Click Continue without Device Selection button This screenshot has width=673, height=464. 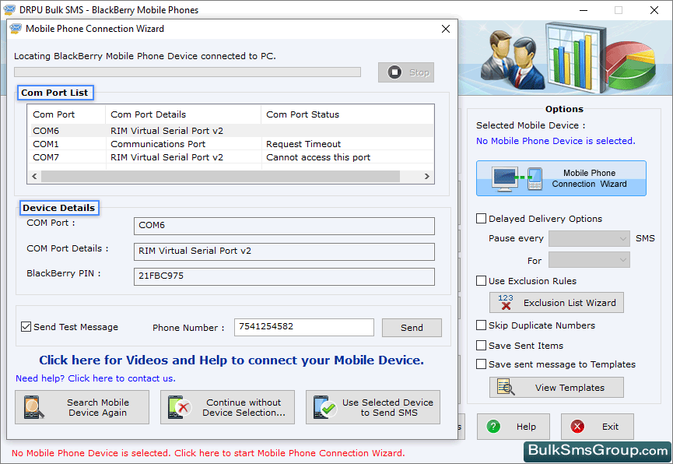click(227, 407)
